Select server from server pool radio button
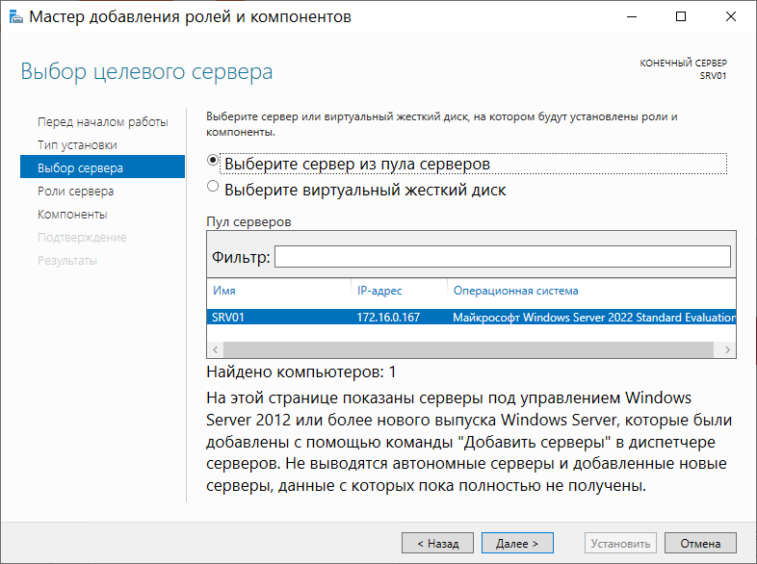The width and height of the screenshot is (757, 564). [x=213, y=160]
